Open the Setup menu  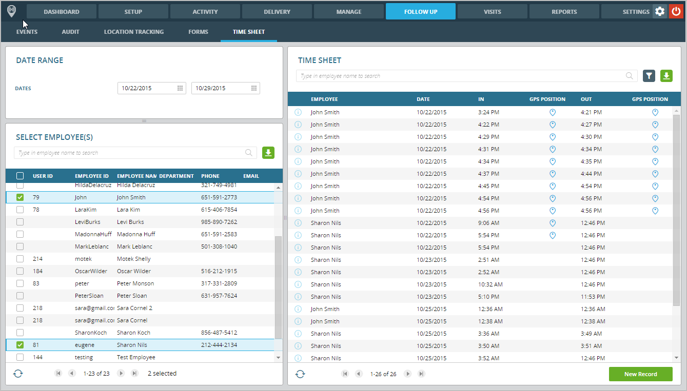pos(133,11)
